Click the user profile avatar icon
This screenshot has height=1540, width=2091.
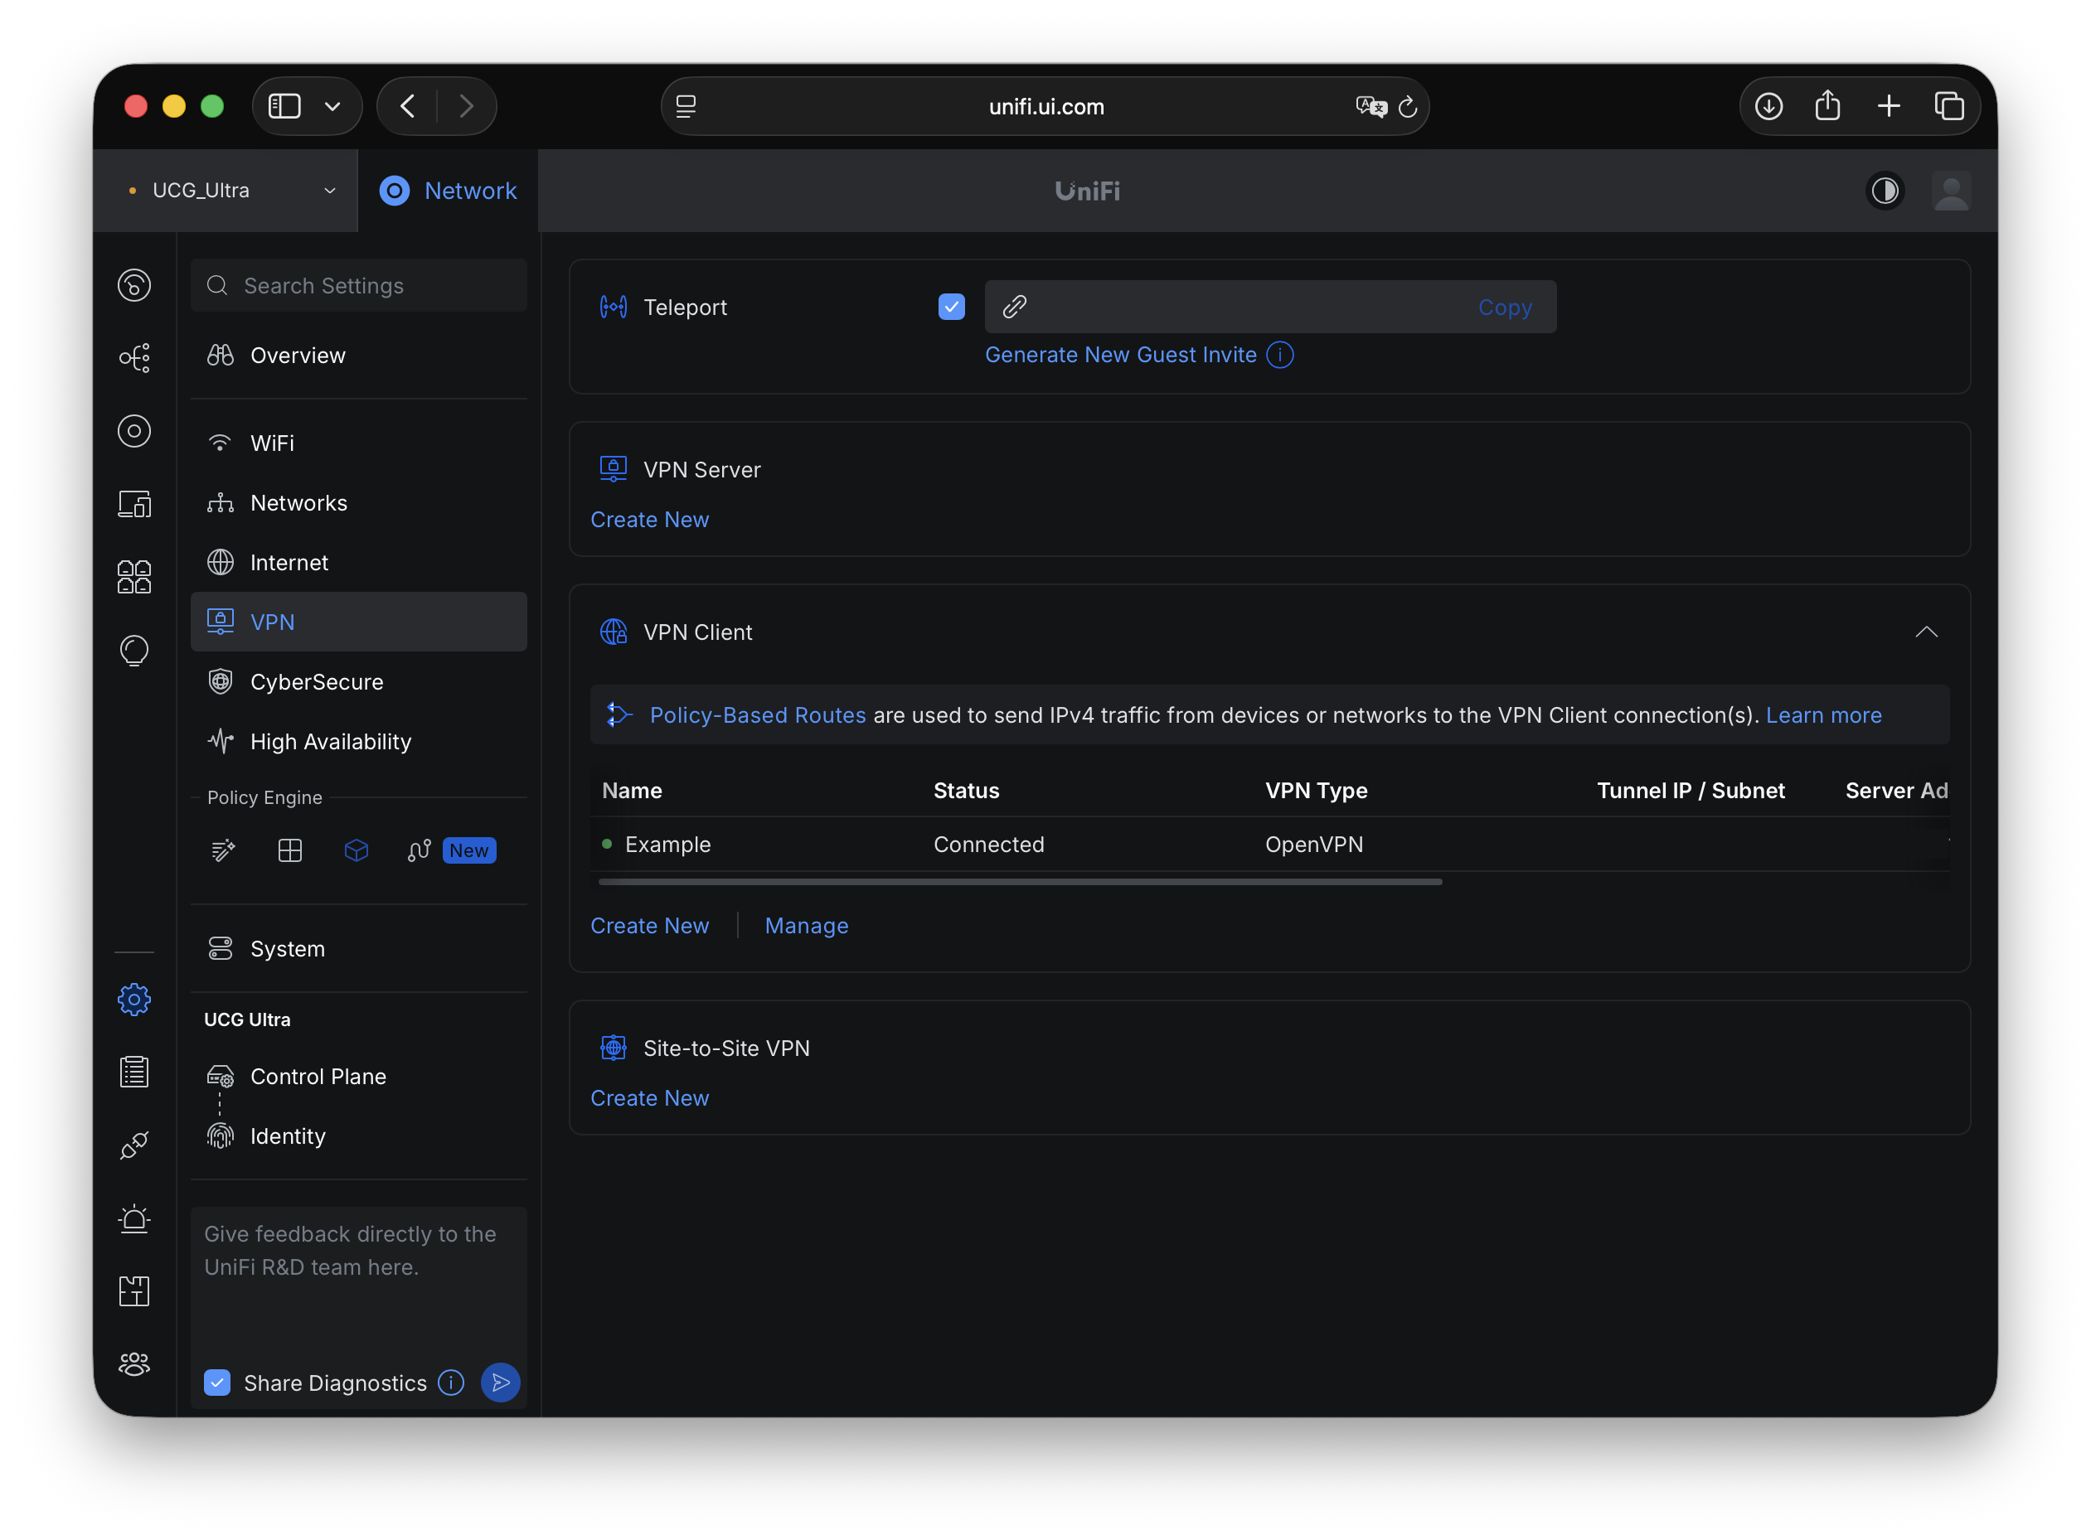coord(1951,190)
